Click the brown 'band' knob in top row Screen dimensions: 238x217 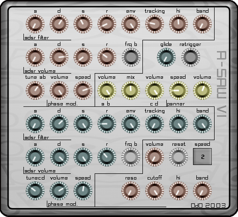(202, 24)
